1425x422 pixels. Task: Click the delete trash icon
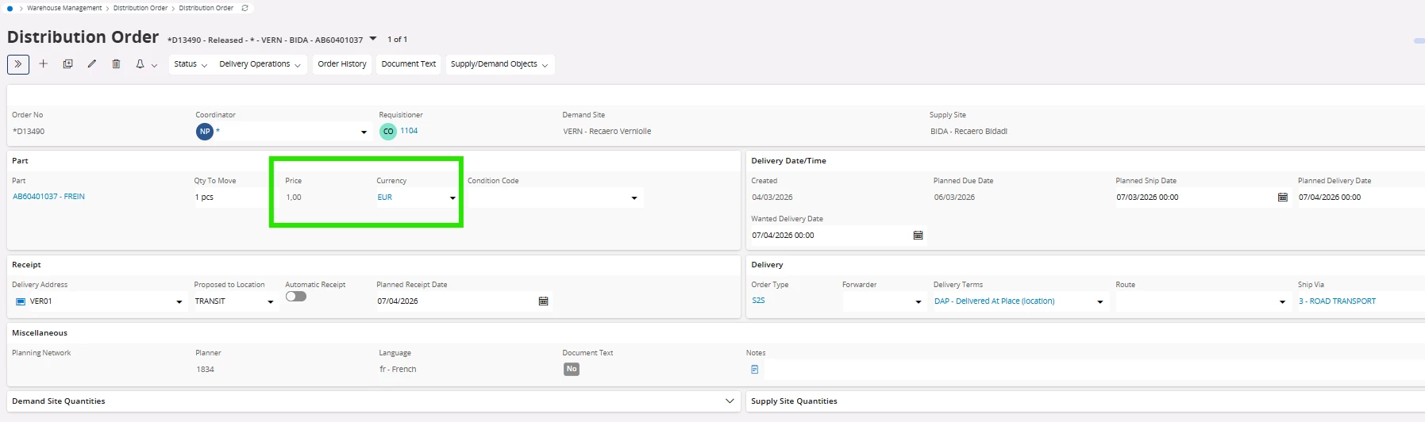(x=116, y=64)
